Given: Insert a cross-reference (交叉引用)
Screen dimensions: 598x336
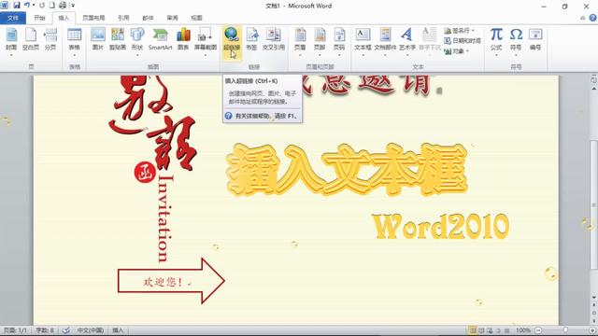Looking at the screenshot, I should (x=274, y=39).
